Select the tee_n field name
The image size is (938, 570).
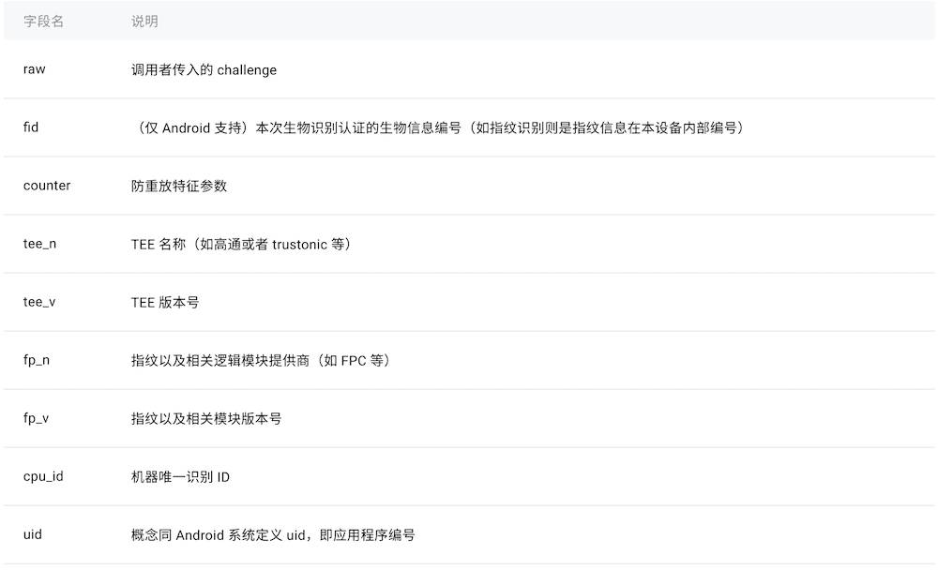pyautogui.click(x=40, y=244)
